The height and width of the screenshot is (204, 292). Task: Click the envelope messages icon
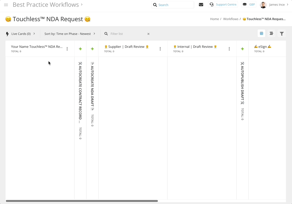pyautogui.click(x=201, y=4)
